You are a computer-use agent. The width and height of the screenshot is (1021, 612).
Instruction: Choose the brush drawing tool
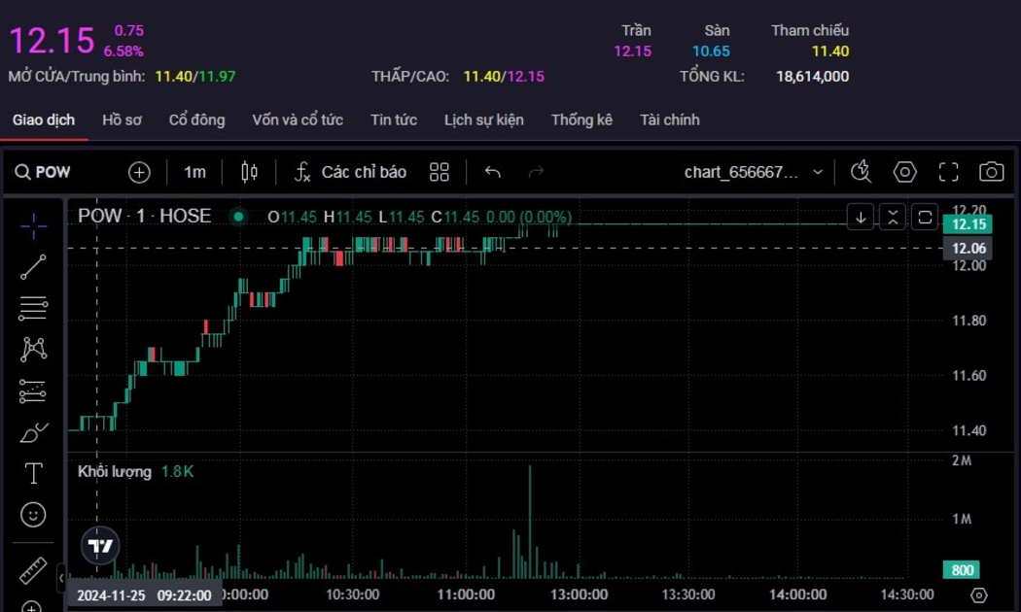33,432
